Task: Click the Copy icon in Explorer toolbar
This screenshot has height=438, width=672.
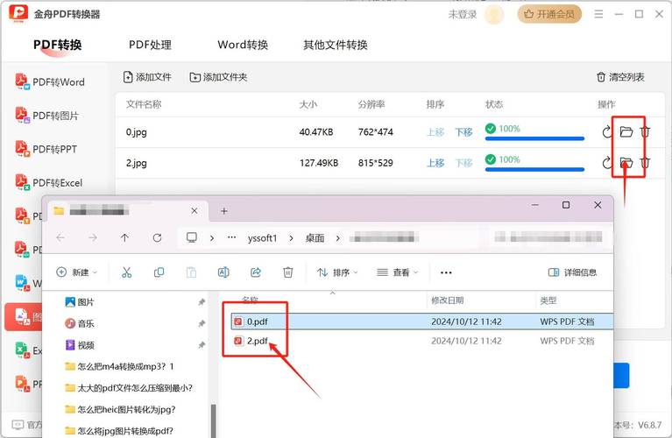Action: [159, 272]
